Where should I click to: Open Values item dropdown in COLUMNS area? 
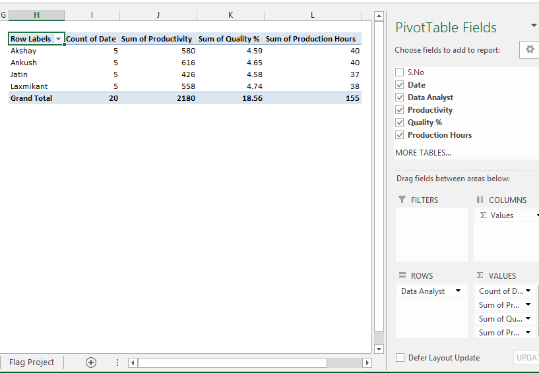pos(538,215)
